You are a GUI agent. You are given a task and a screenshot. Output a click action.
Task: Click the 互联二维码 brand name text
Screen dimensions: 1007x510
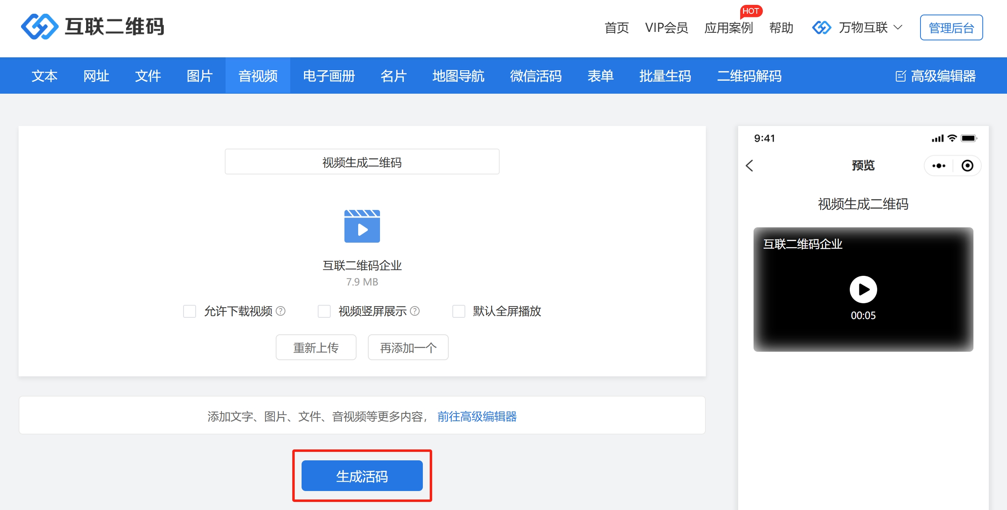[115, 27]
